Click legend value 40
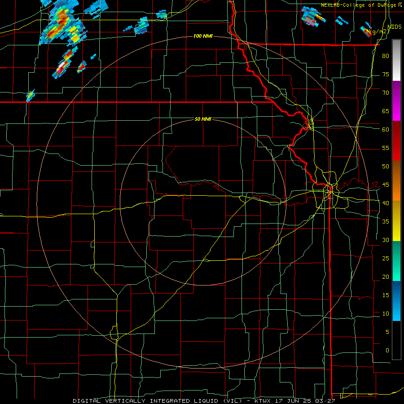 click(x=386, y=203)
